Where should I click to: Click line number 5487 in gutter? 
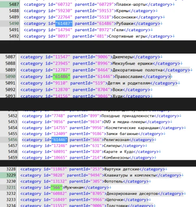point(14,4)
